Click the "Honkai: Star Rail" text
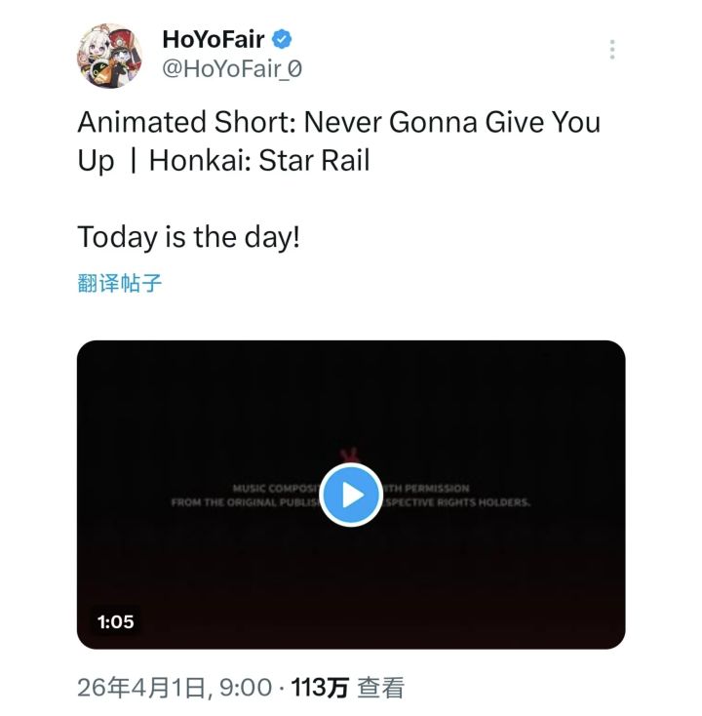The image size is (702, 716). 259,160
